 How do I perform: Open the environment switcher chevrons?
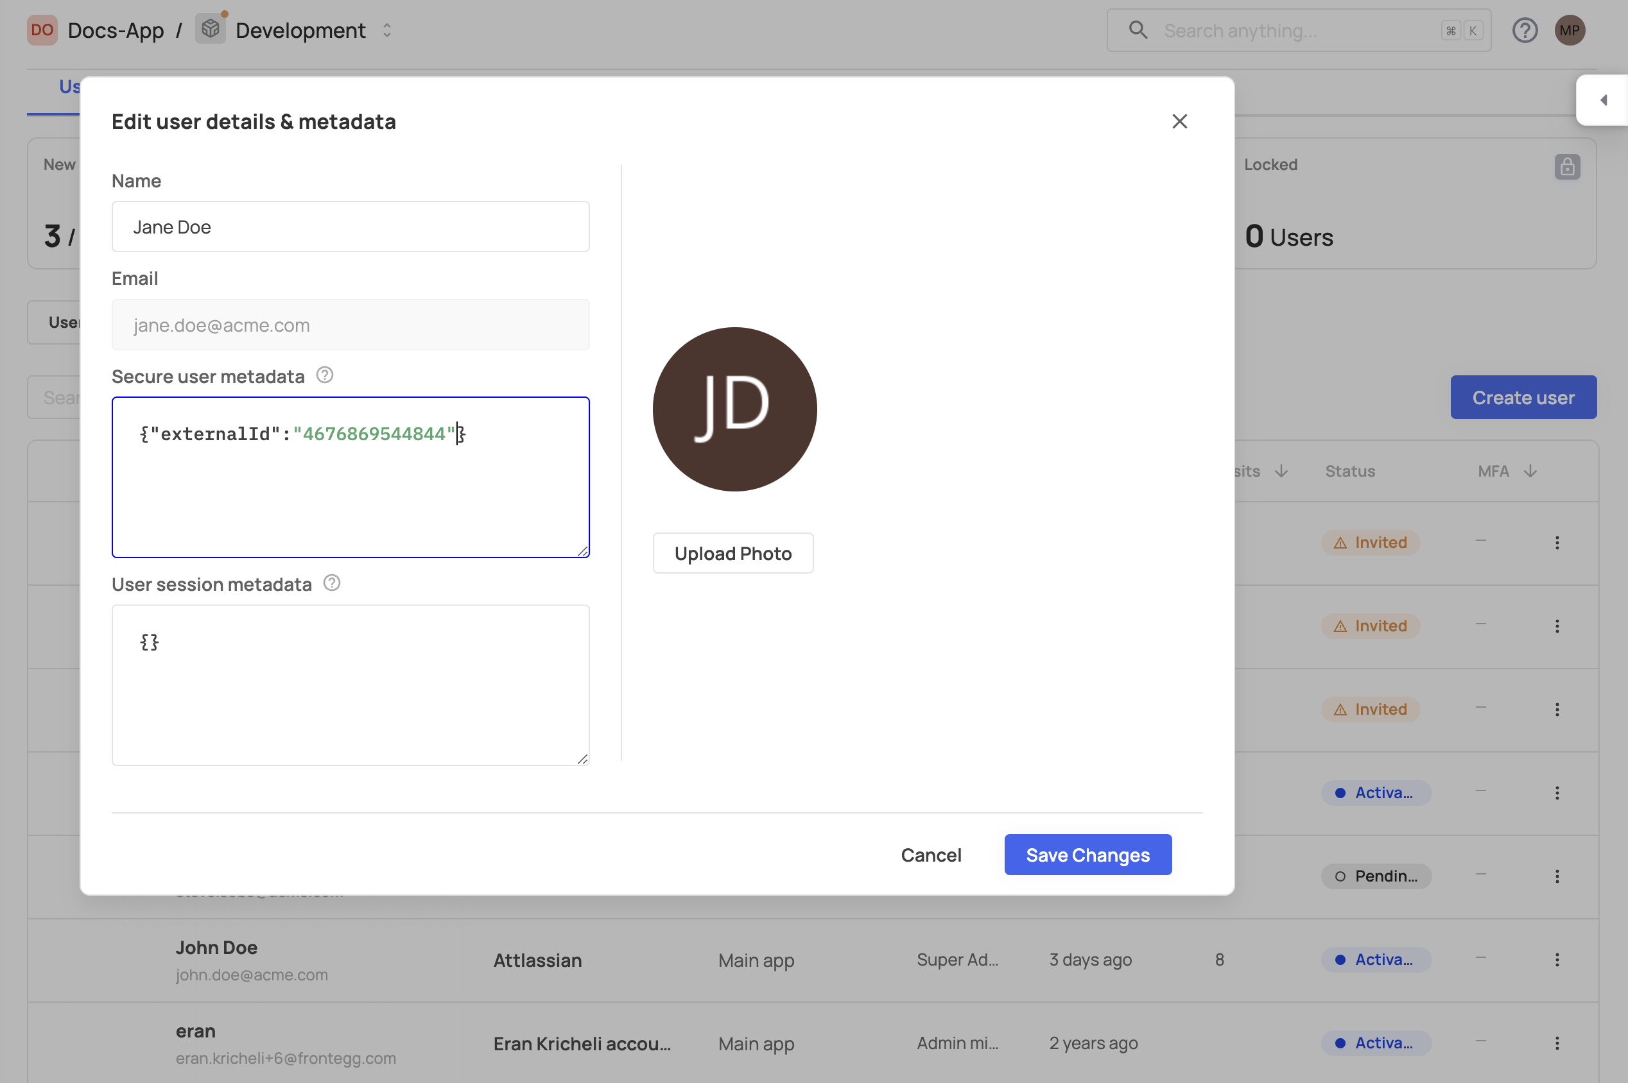[387, 30]
